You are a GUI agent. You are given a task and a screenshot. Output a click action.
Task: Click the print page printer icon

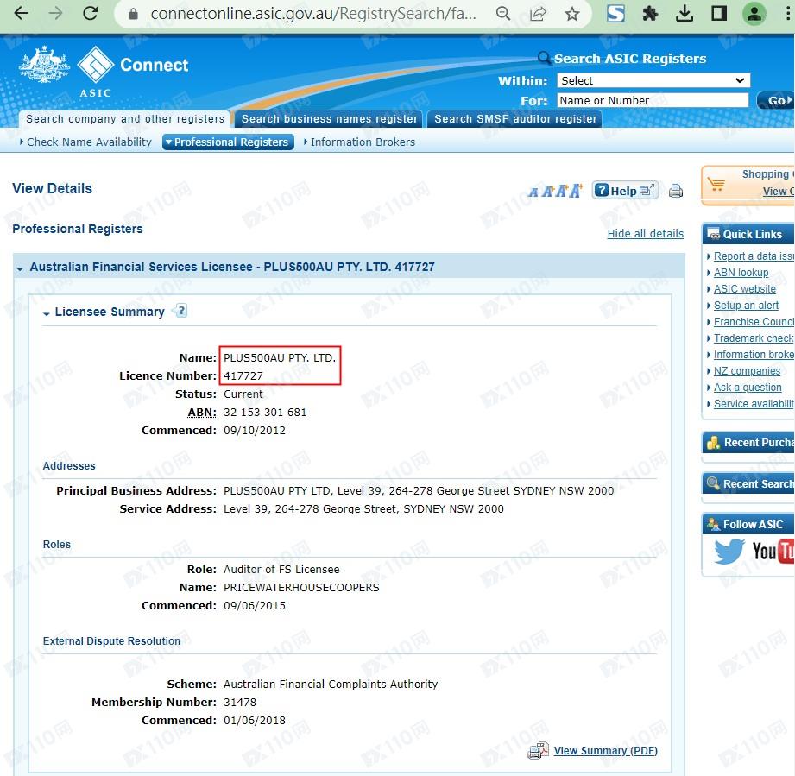pyautogui.click(x=675, y=191)
